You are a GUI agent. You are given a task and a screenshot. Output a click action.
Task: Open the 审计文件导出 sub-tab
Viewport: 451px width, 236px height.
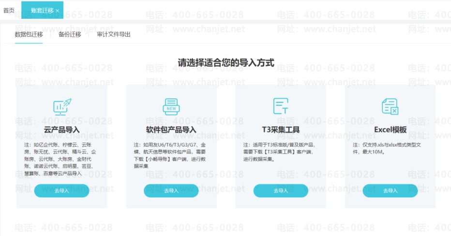point(114,34)
